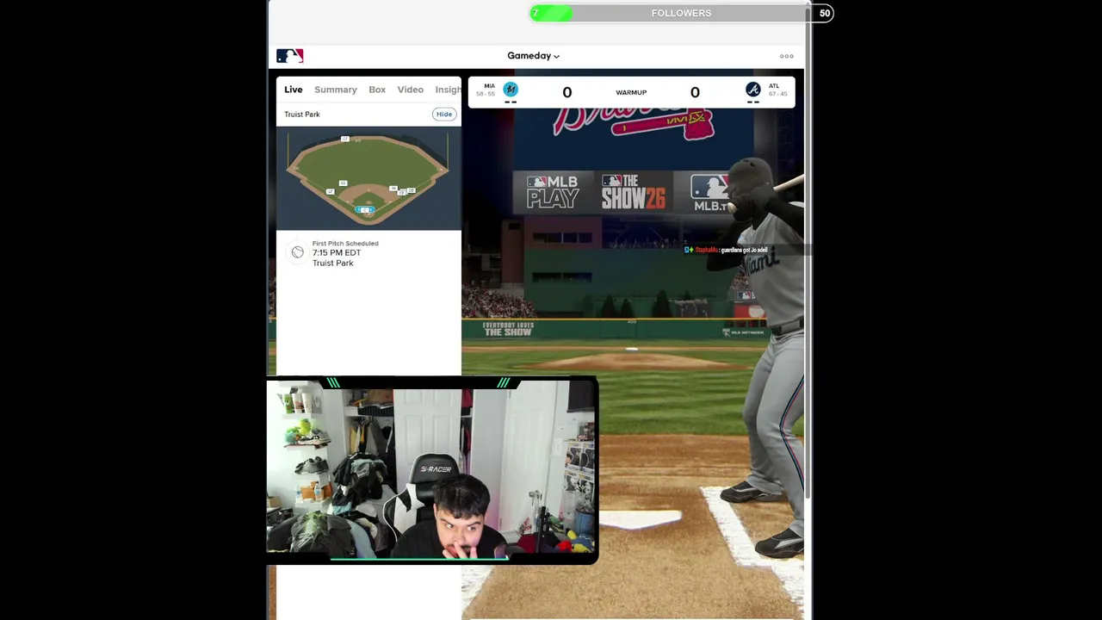
Task: Open the three-dot more options menu
Action: [x=787, y=56]
